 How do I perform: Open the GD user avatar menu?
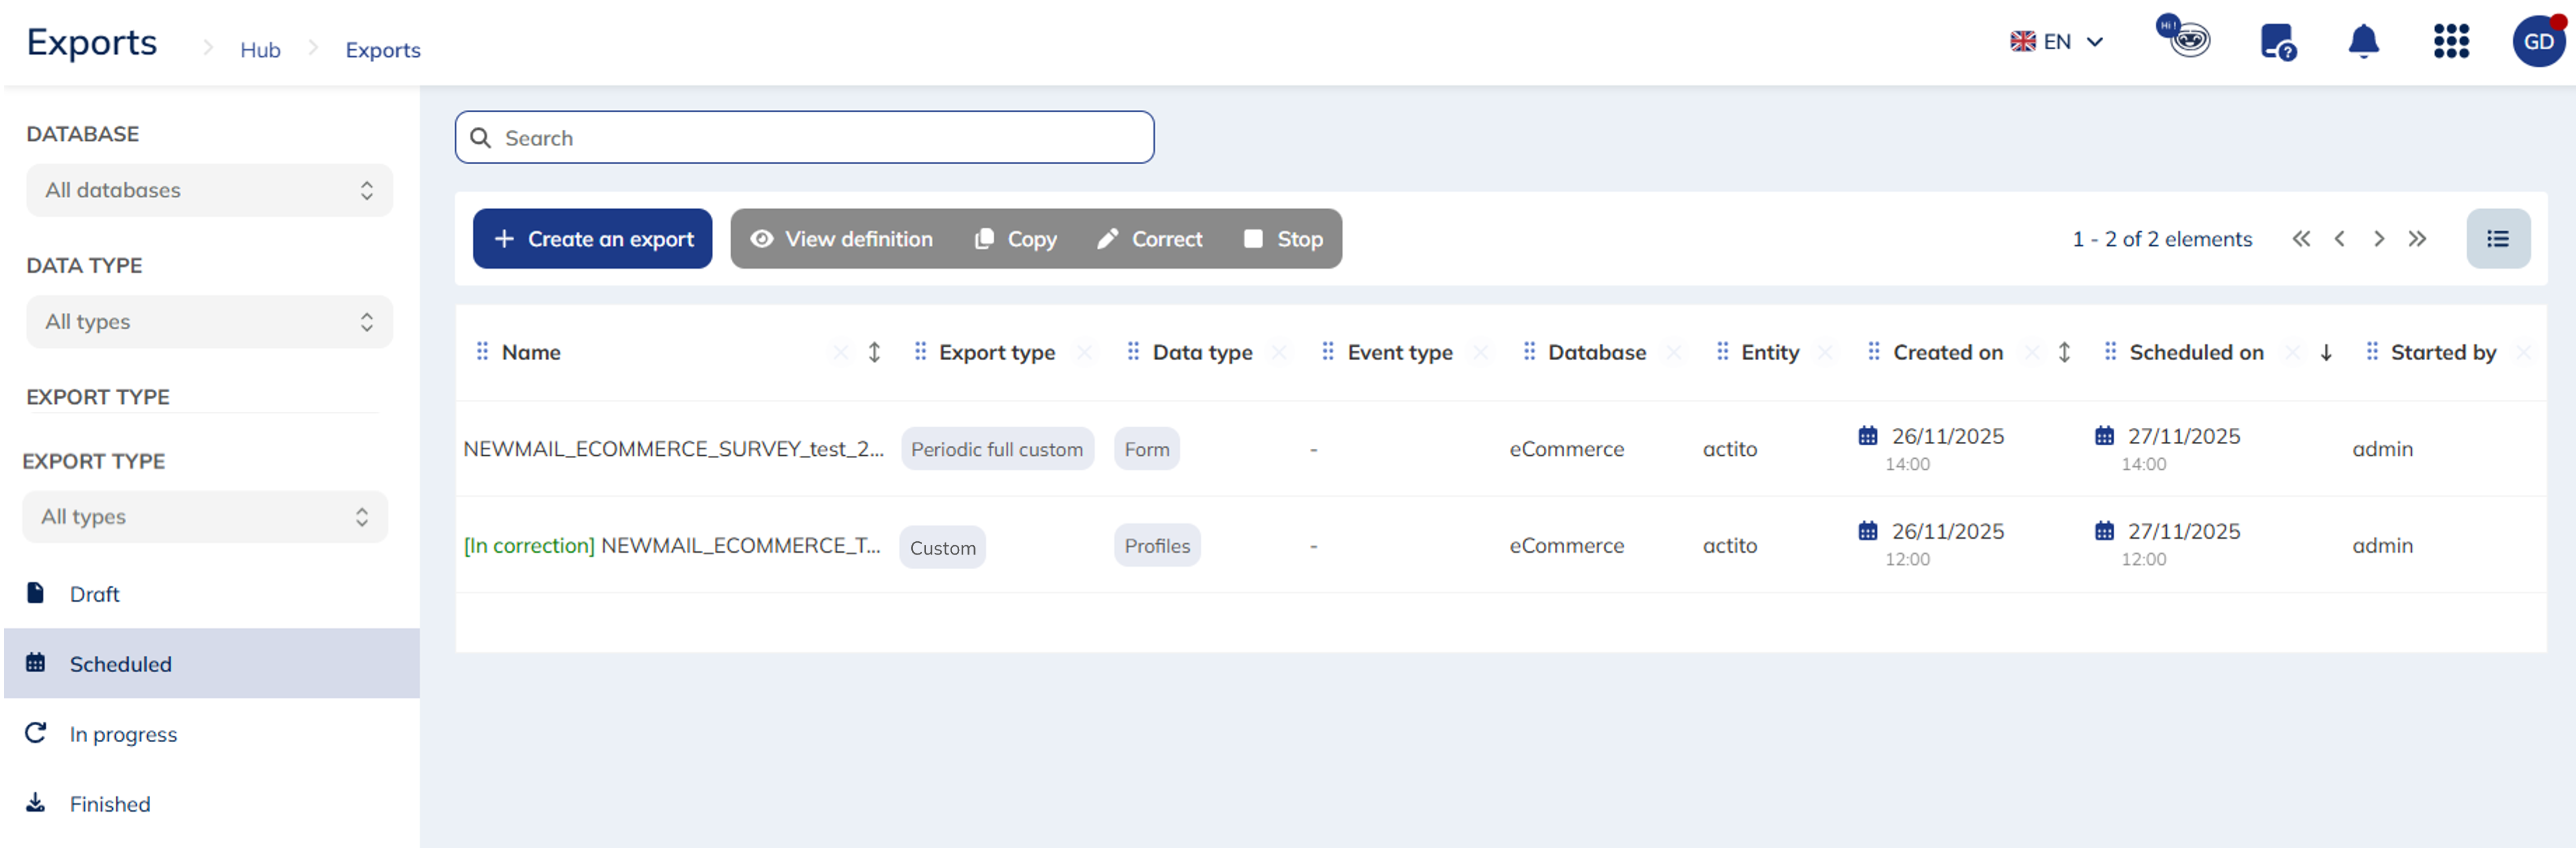pyautogui.click(x=2538, y=42)
